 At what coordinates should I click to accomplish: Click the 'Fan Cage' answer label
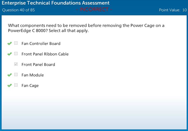[30, 86]
